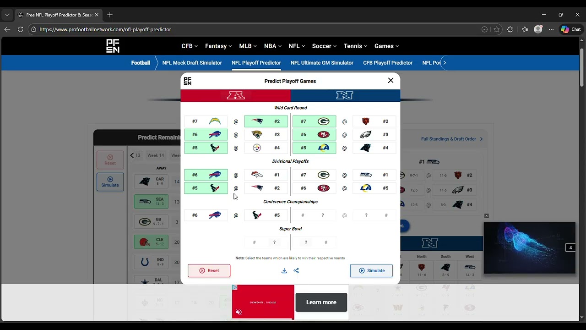Add page to favorites star icon
Screen dimensions: 586x330
497,29
